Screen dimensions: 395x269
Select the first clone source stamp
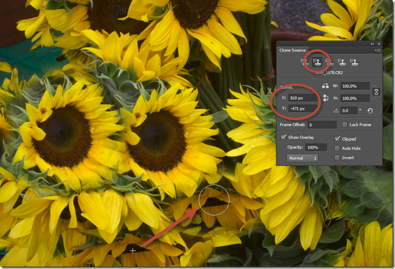[305, 62]
